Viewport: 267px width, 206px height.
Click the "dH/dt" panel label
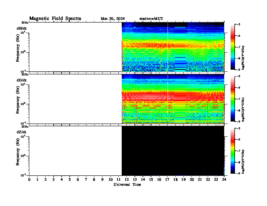click(22, 28)
